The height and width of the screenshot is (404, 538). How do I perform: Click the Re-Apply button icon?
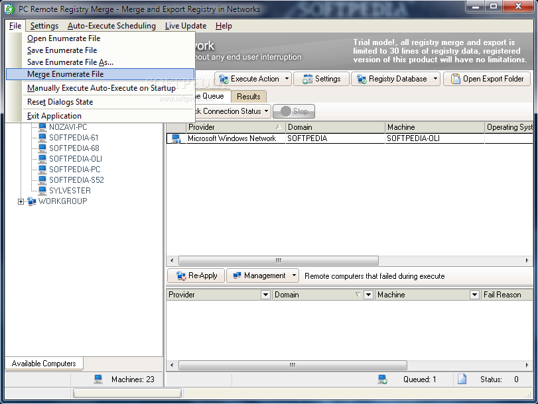tap(181, 276)
